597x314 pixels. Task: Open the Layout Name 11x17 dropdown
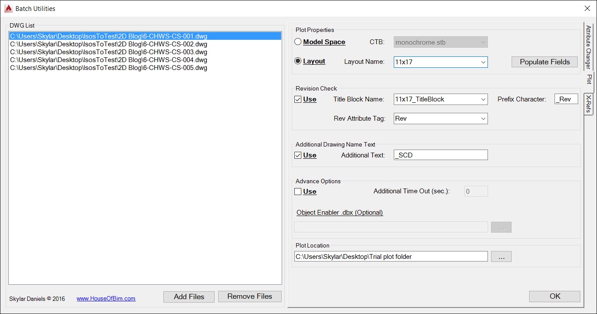click(441, 62)
